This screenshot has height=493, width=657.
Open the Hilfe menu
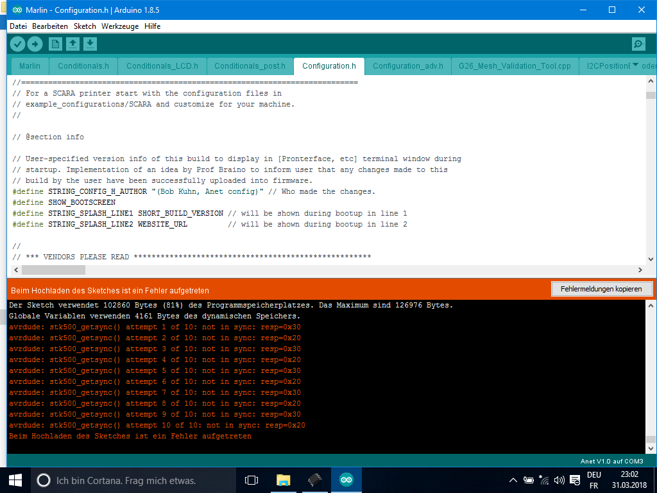click(x=153, y=26)
